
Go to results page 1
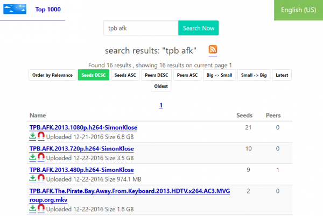tap(161, 105)
